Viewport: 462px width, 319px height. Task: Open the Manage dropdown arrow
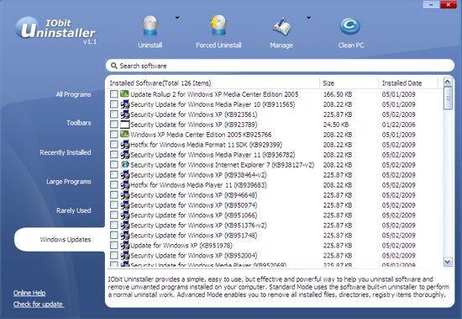click(308, 18)
